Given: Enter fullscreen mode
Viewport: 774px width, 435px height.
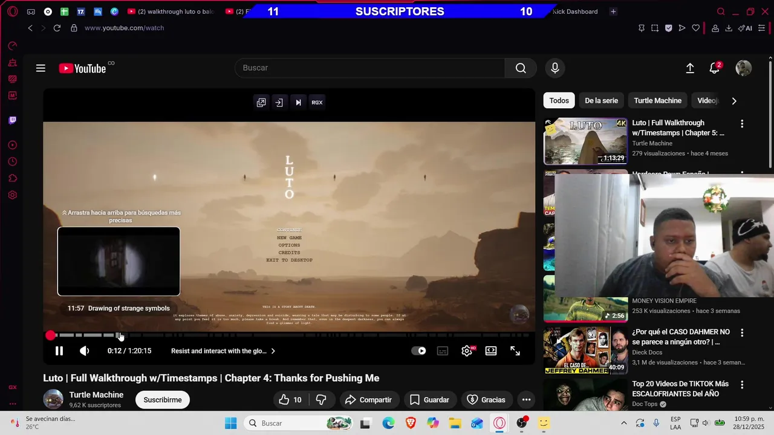Looking at the screenshot, I should [515, 351].
